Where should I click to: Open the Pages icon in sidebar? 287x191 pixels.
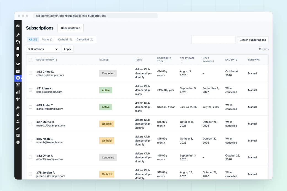point(18,49)
